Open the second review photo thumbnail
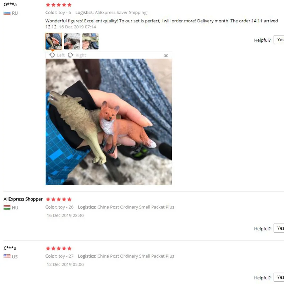 click(x=72, y=41)
